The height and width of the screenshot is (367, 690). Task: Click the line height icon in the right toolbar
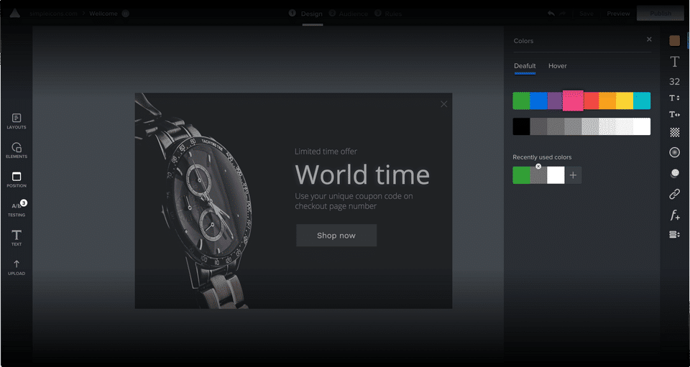674,98
